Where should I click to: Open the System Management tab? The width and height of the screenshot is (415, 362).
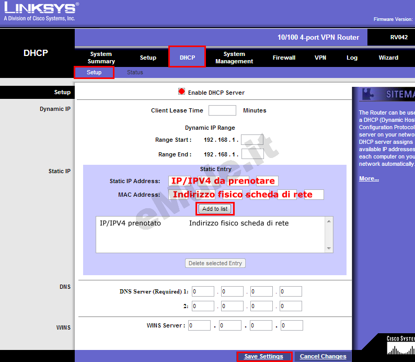(234, 58)
